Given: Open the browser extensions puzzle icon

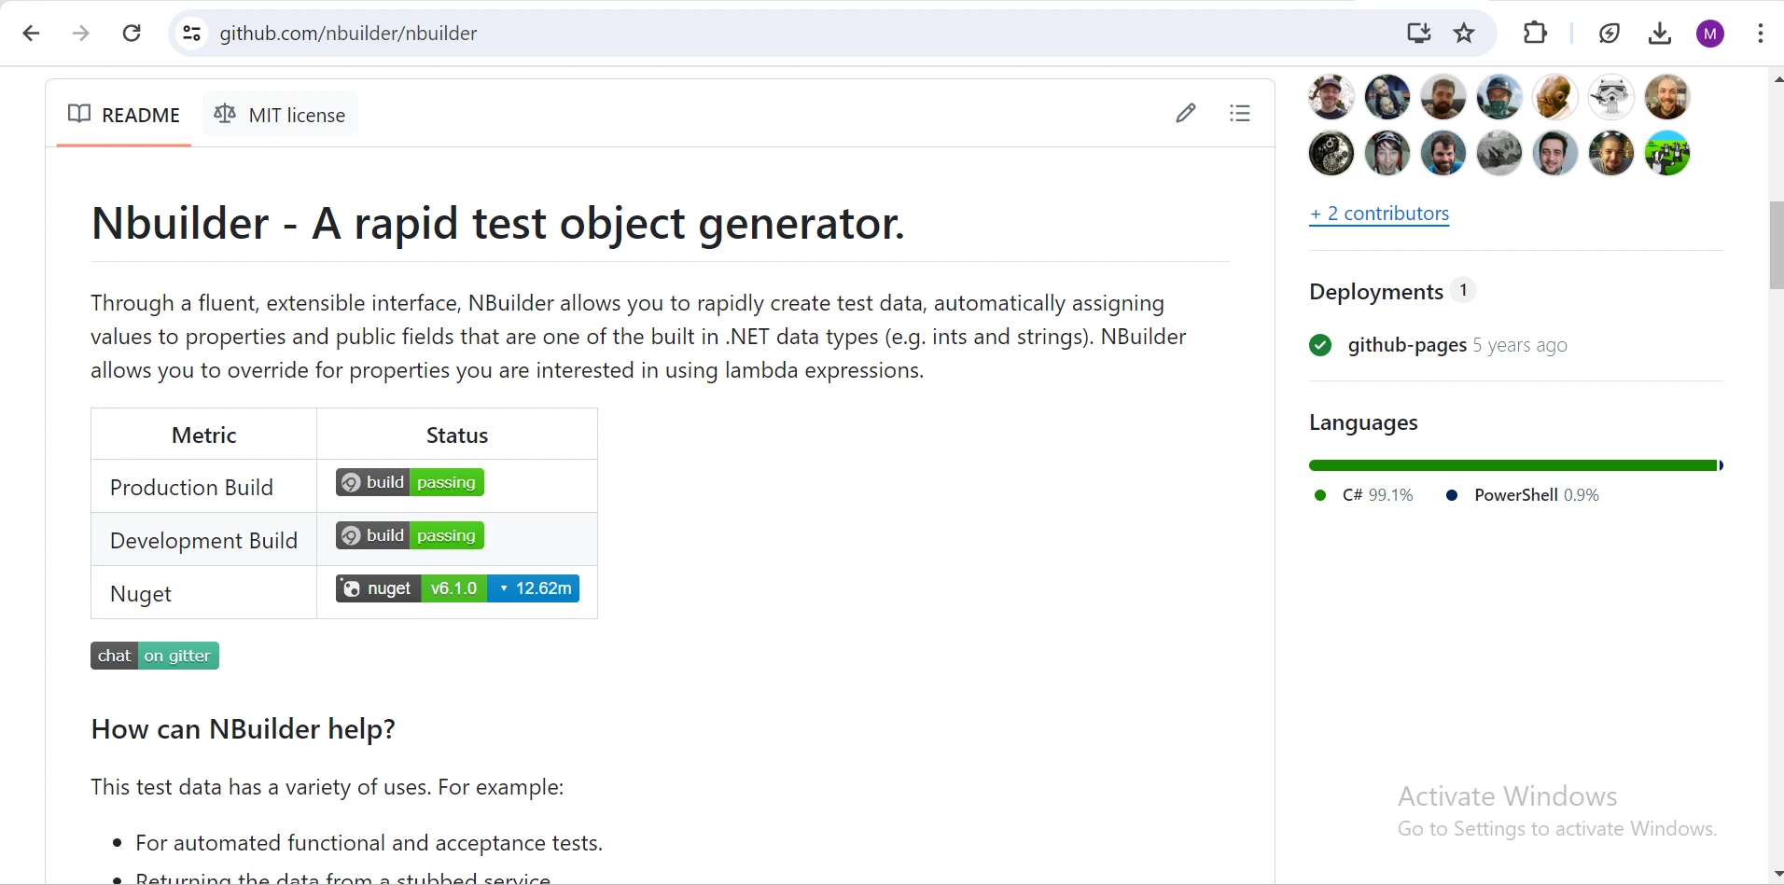Looking at the screenshot, I should (1535, 34).
